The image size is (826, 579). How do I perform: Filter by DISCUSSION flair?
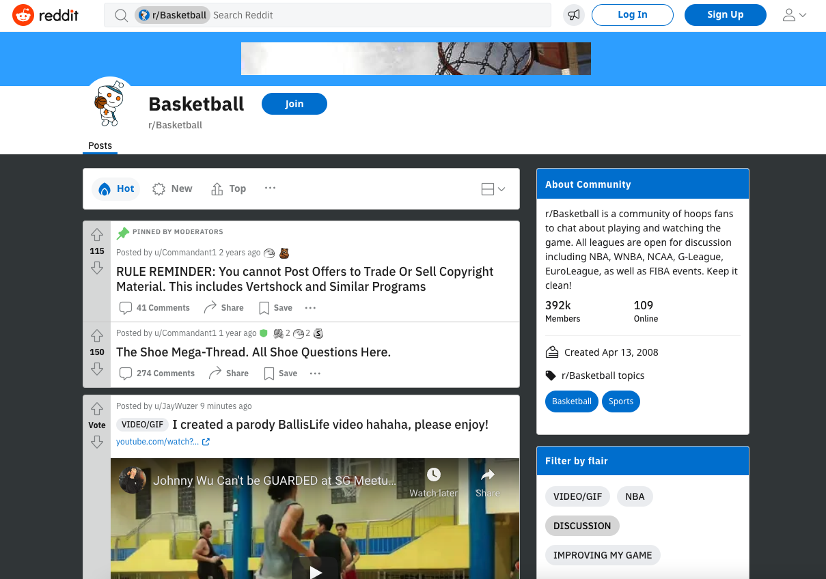pyautogui.click(x=582, y=526)
